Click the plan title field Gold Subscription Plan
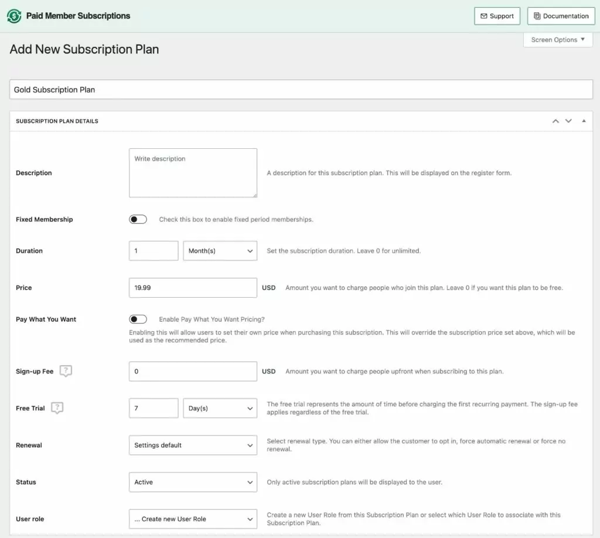 301,90
